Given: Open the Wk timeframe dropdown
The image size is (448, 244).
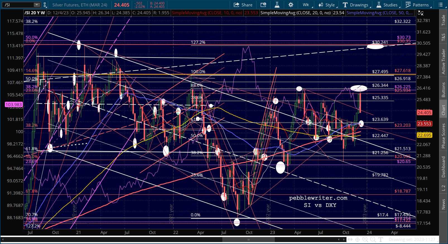Looking at the screenshot, I should 307,5.
